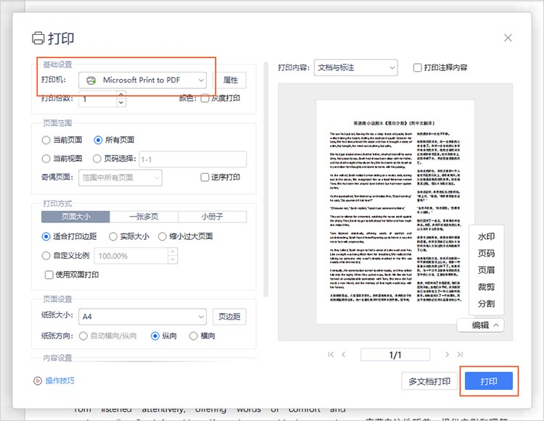This screenshot has height=421, width=544.
Task: Select 缩小过大页面 radio button
Action: [x=162, y=236]
